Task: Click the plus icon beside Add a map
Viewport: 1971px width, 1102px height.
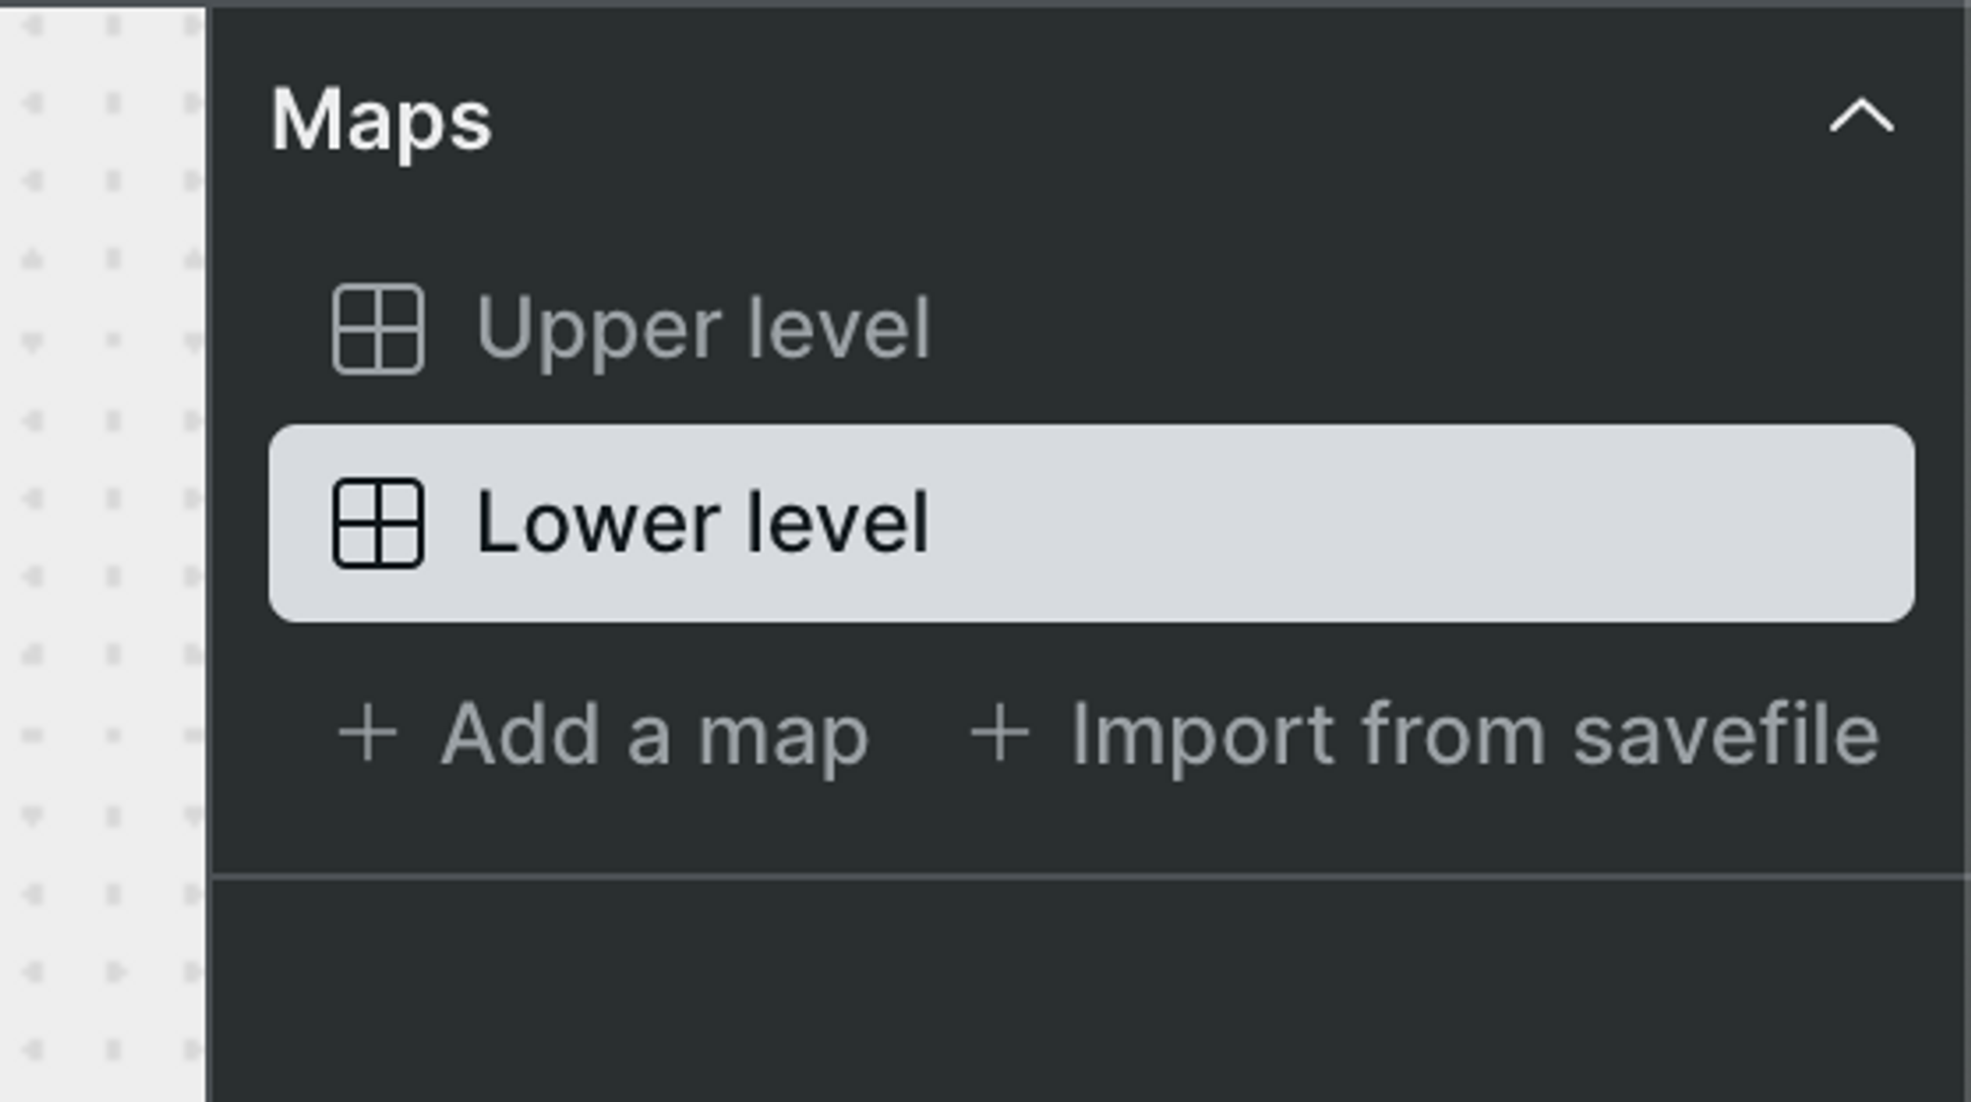Action: tap(368, 733)
